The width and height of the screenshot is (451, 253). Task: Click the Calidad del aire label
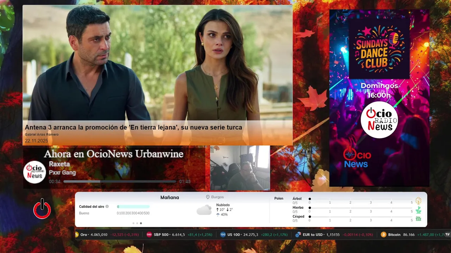tap(92, 207)
